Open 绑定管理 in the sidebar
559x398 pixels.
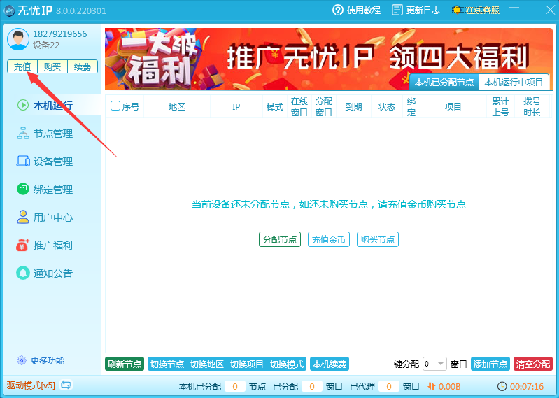point(52,189)
